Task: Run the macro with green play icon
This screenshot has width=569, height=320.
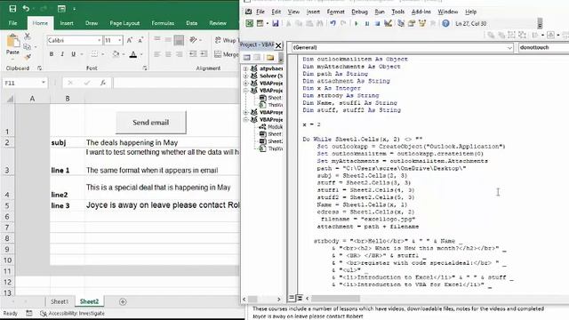Action: [357, 23]
